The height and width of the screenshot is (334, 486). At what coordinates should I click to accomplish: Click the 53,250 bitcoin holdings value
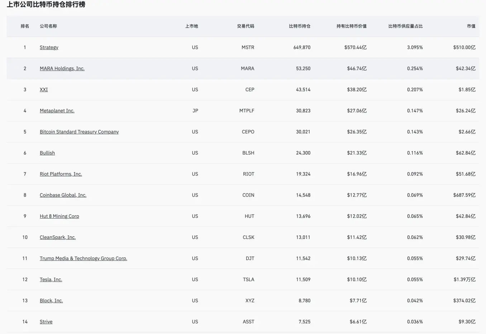pyautogui.click(x=303, y=69)
